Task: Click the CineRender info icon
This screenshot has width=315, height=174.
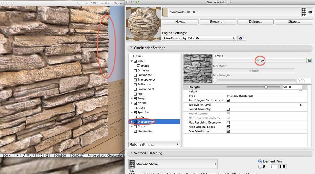Action: (x=242, y=38)
